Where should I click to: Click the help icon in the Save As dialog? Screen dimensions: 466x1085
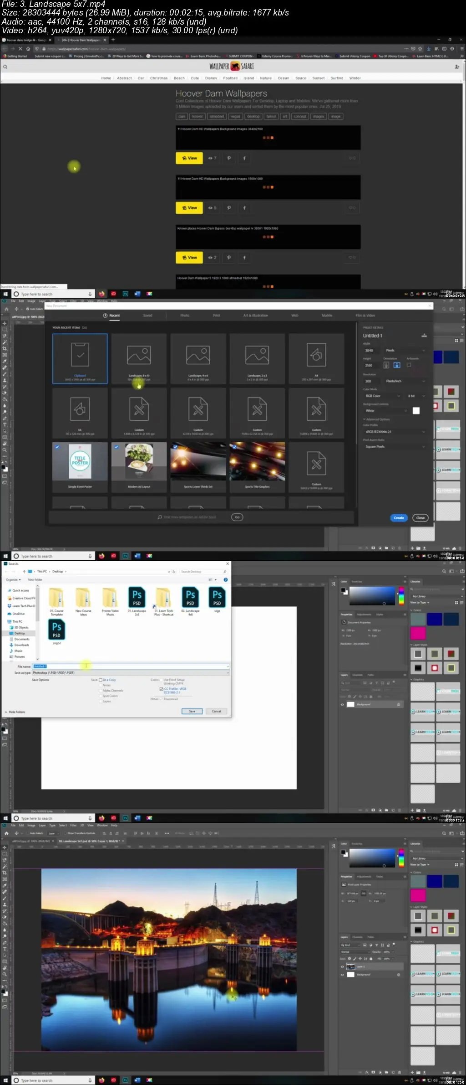click(x=225, y=580)
